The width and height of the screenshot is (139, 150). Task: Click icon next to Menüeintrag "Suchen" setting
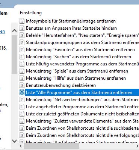tap(22, 57)
